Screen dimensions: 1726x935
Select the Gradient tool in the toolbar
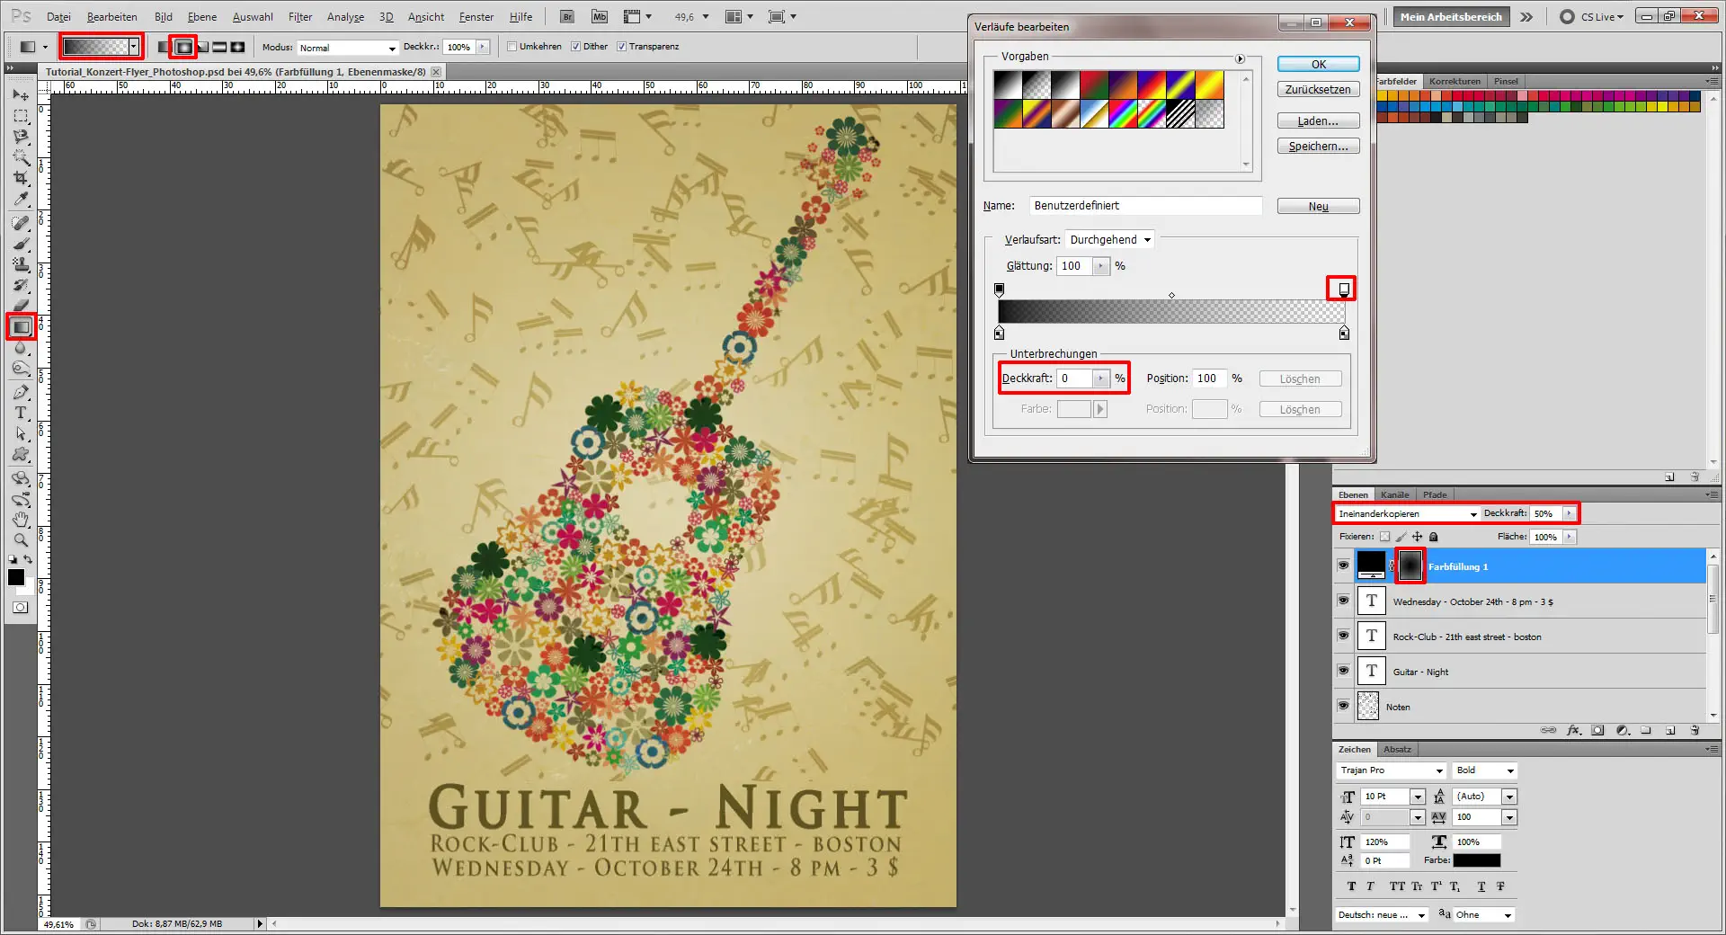pyautogui.click(x=22, y=326)
